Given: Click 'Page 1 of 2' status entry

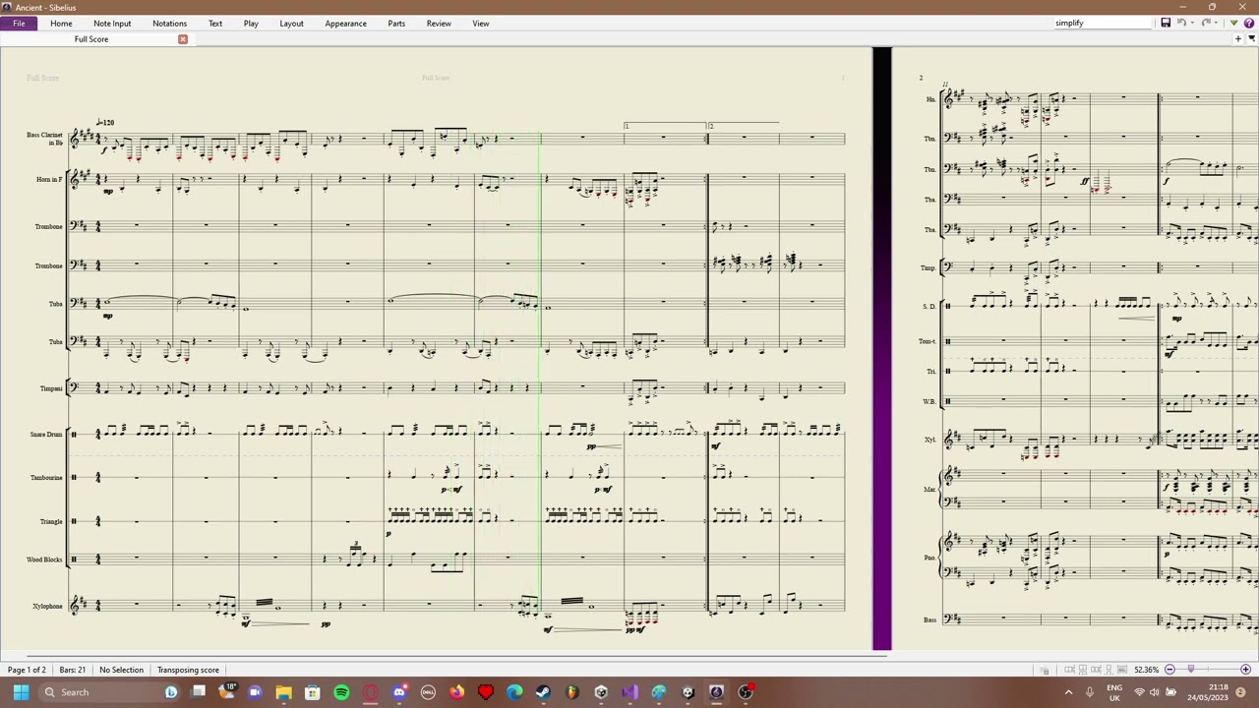Looking at the screenshot, I should pos(27,670).
